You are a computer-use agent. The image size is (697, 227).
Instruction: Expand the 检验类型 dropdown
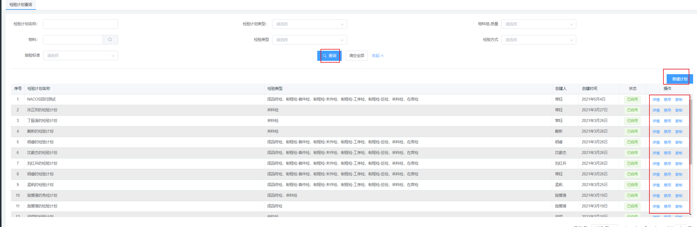click(x=309, y=40)
